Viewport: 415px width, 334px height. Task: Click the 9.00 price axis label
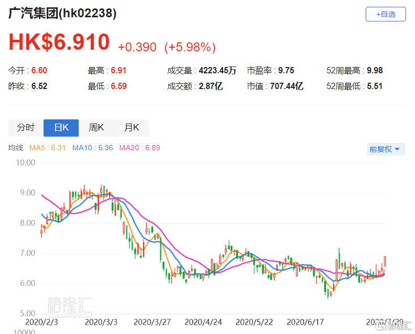27,193
